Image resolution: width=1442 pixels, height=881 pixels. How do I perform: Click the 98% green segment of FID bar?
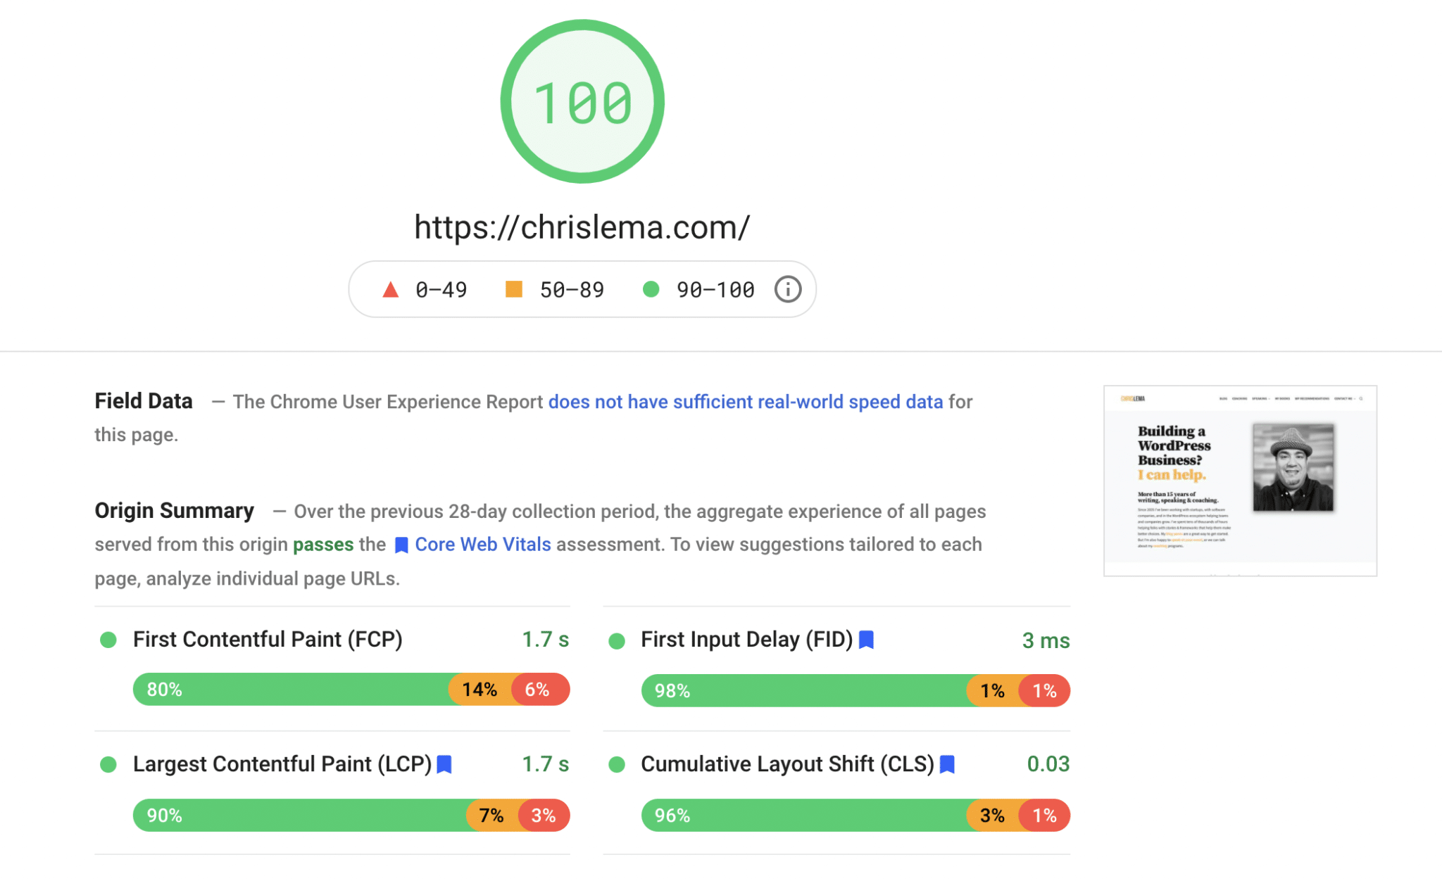tap(803, 691)
